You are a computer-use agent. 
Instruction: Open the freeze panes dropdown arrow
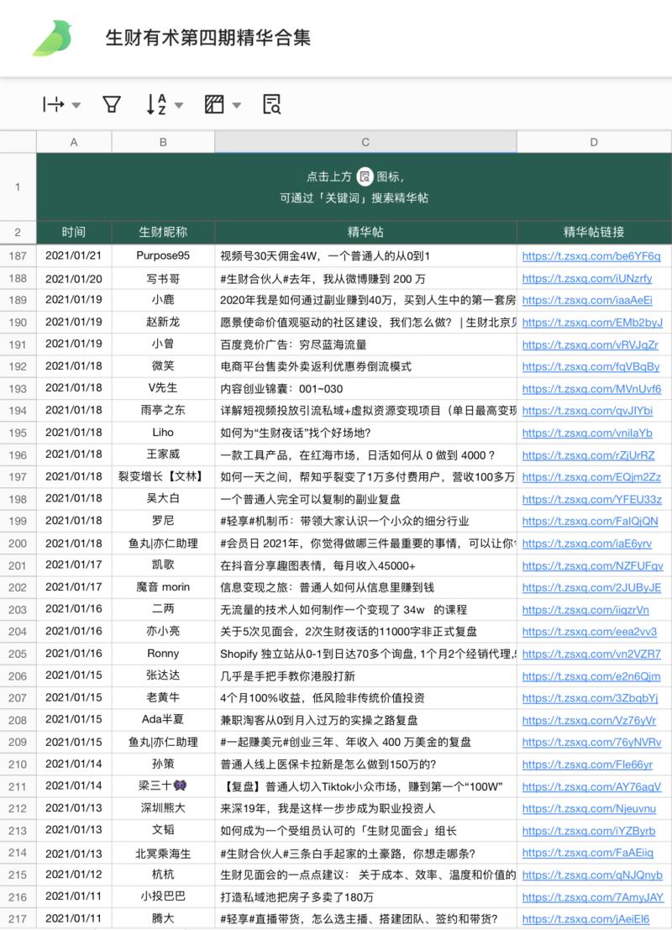76,104
